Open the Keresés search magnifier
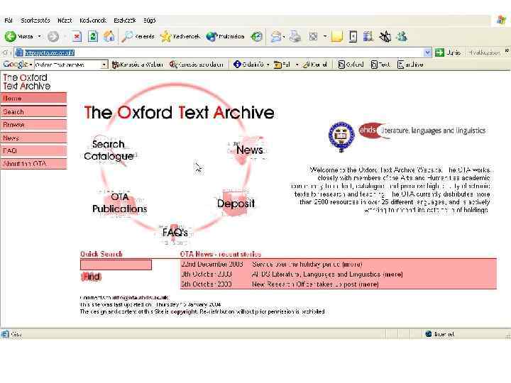The height and width of the screenshot is (383, 511). click(x=138, y=36)
